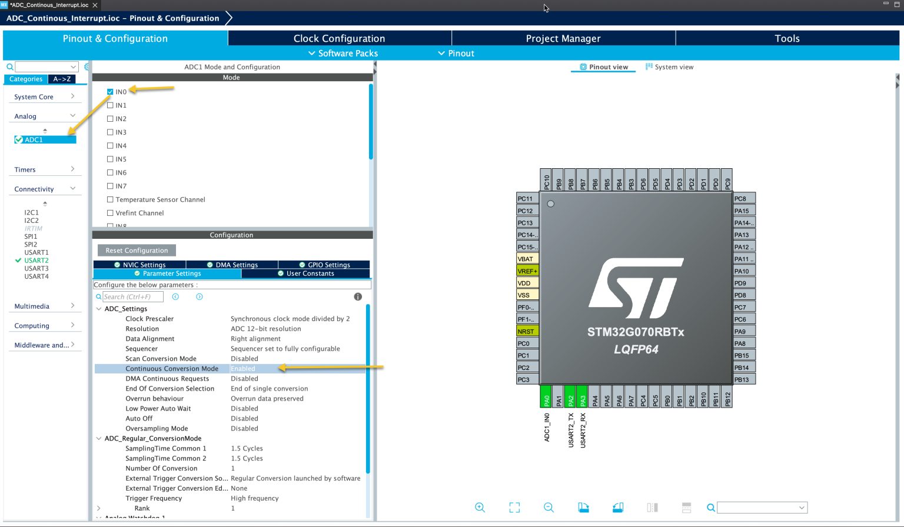
Task: Rotate the chip view clockwise
Action: click(583, 507)
